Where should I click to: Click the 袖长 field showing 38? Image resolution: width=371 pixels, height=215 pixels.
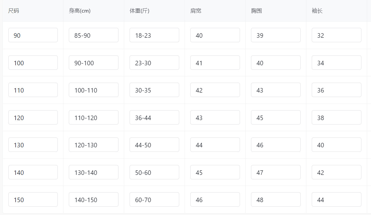tap(336, 117)
